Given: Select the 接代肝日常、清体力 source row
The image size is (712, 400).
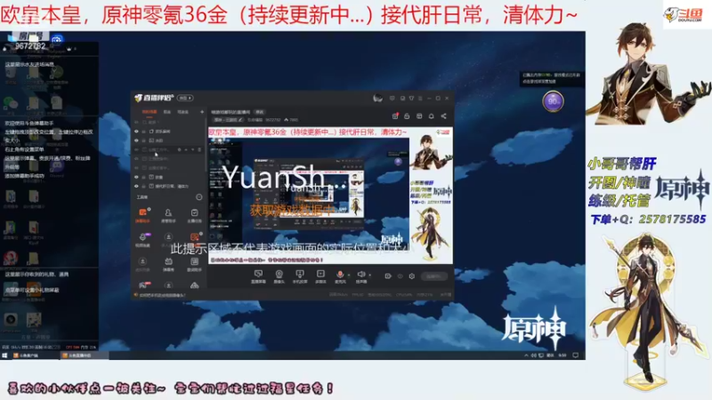Looking at the screenshot, I should click(168, 186).
